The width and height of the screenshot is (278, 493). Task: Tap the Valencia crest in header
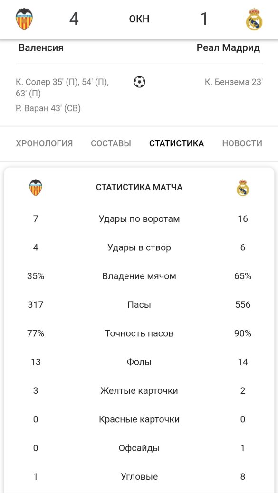pos(24,19)
